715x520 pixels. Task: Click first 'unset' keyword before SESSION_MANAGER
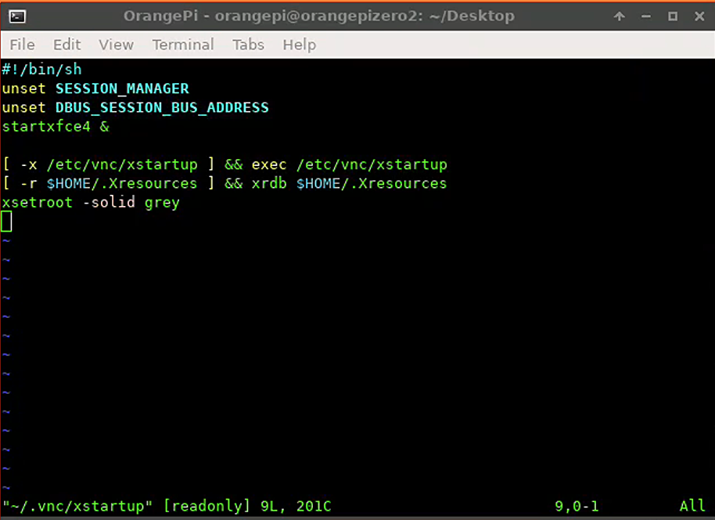pyautogui.click(x=23, y=88)
